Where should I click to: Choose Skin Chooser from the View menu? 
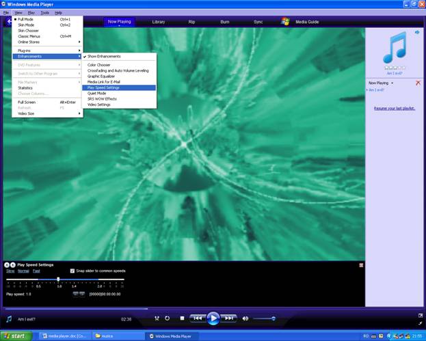[x=47, y=31]
